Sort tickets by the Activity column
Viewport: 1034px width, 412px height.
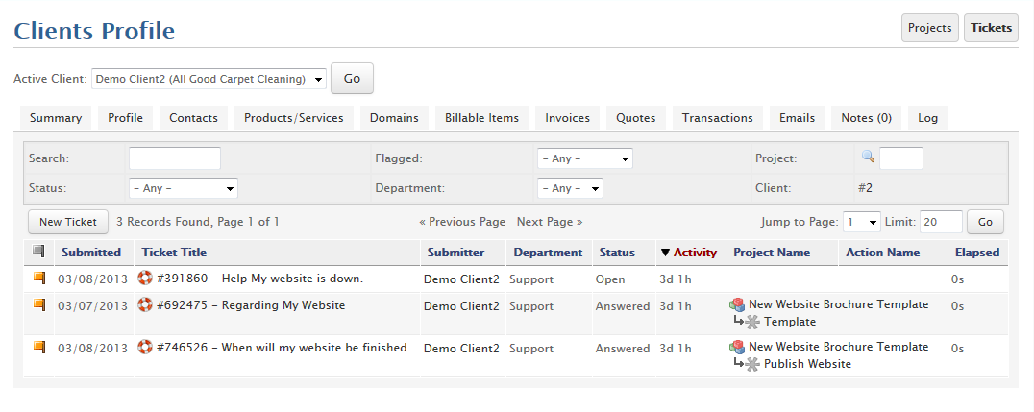pos(694,253)
